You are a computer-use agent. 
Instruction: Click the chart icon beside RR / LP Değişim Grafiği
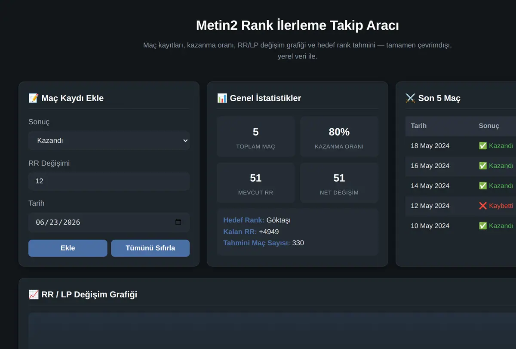tap(34, 294)
